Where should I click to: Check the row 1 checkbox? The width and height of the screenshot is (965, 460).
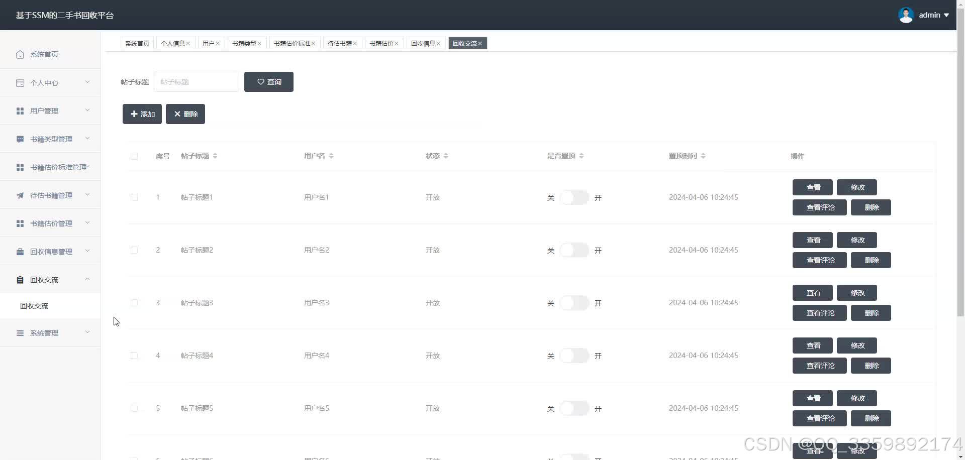[x=134, y=197]
